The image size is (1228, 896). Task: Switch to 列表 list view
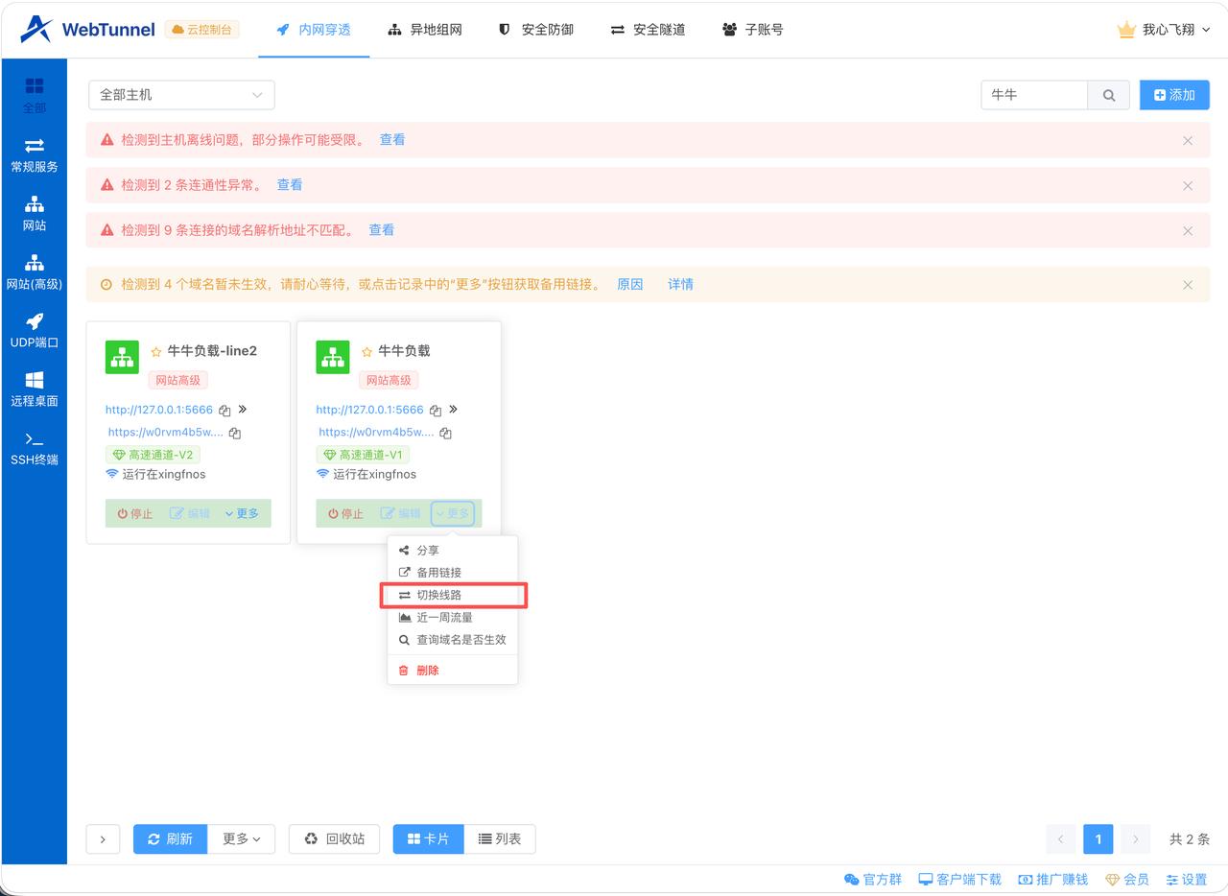click(x=498, y=838)
